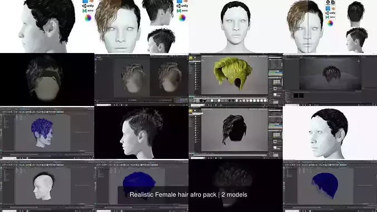This screenshot has width=377, height=212.
Task: Click the small side-view head below back-of-head view
Action: (x=161, y=40)
